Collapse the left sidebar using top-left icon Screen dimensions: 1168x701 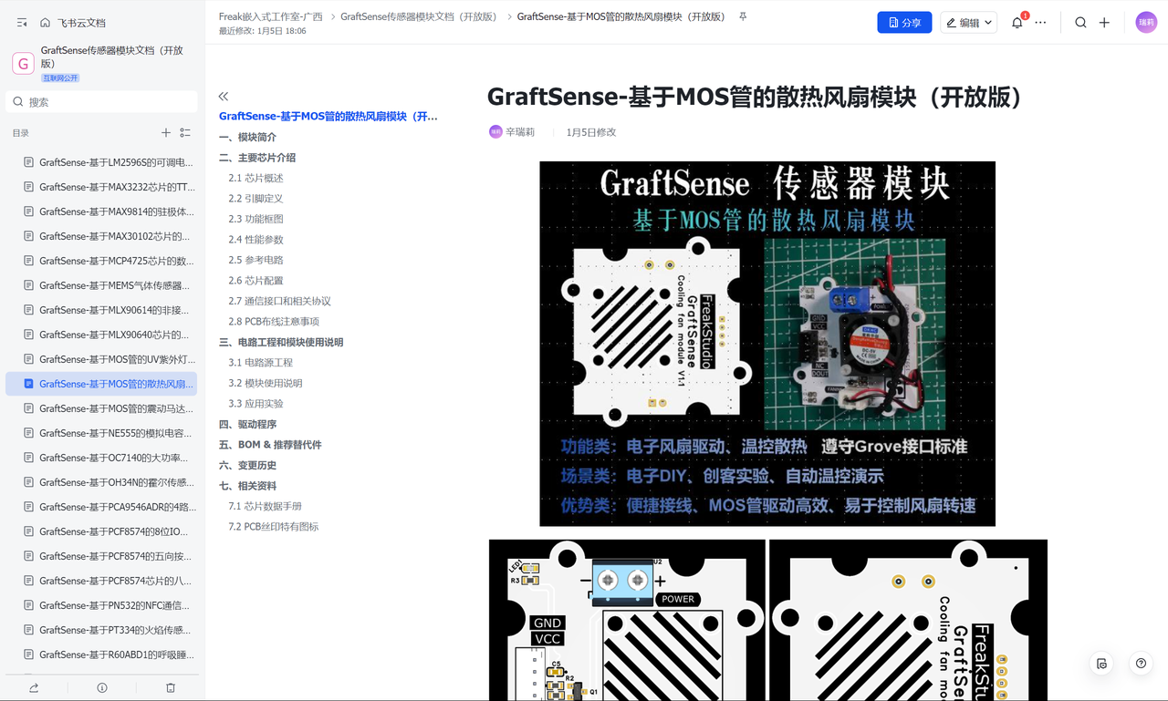pyautogui.click(x=22, y=23)
